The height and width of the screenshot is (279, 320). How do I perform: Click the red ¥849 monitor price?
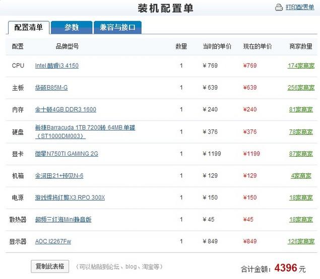tap(250, 241)
